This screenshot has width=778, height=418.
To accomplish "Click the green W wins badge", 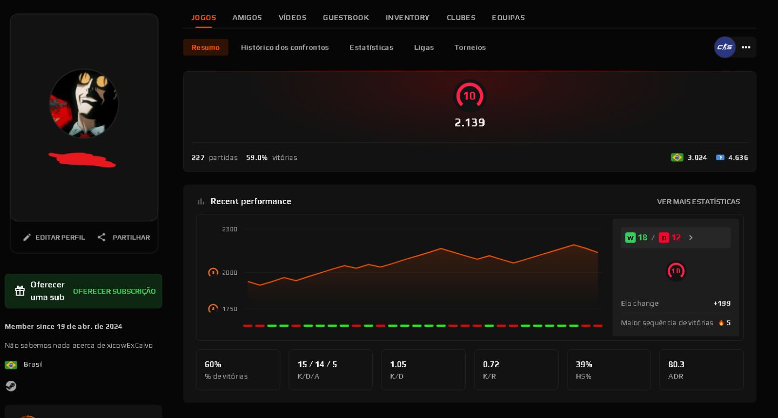I will point(630,238).
